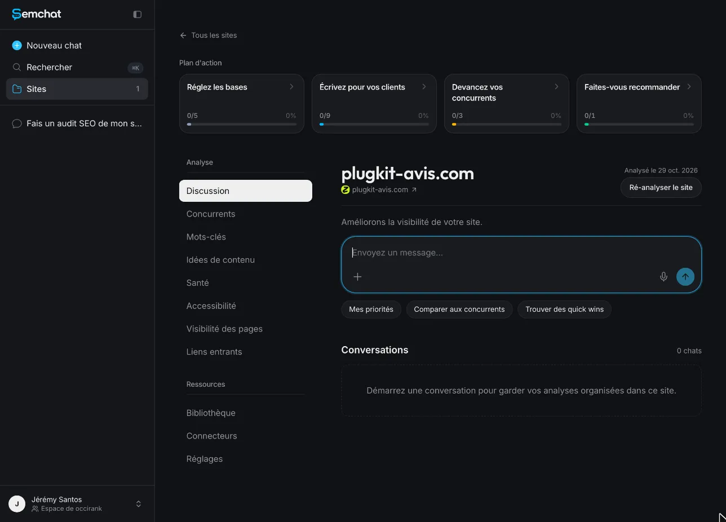This screenshot has height=522, width=726.
Task: Expand the Devancez vos concurrents chevron
Action: click(556, 87)
